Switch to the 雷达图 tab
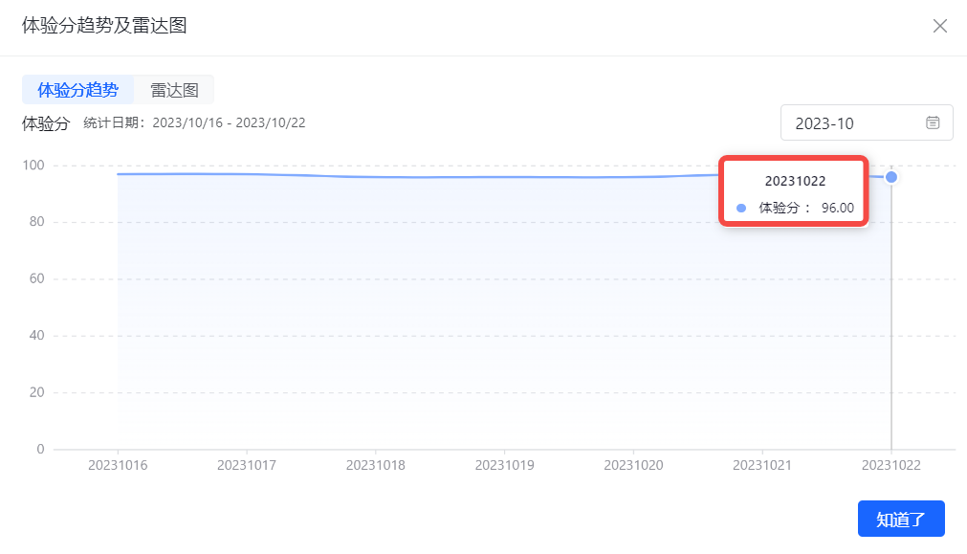The height and width of the screenshot is (554, 967). (174, 90)
